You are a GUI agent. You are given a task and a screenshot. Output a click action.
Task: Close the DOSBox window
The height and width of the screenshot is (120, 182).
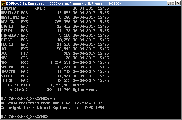pos(178,3)
